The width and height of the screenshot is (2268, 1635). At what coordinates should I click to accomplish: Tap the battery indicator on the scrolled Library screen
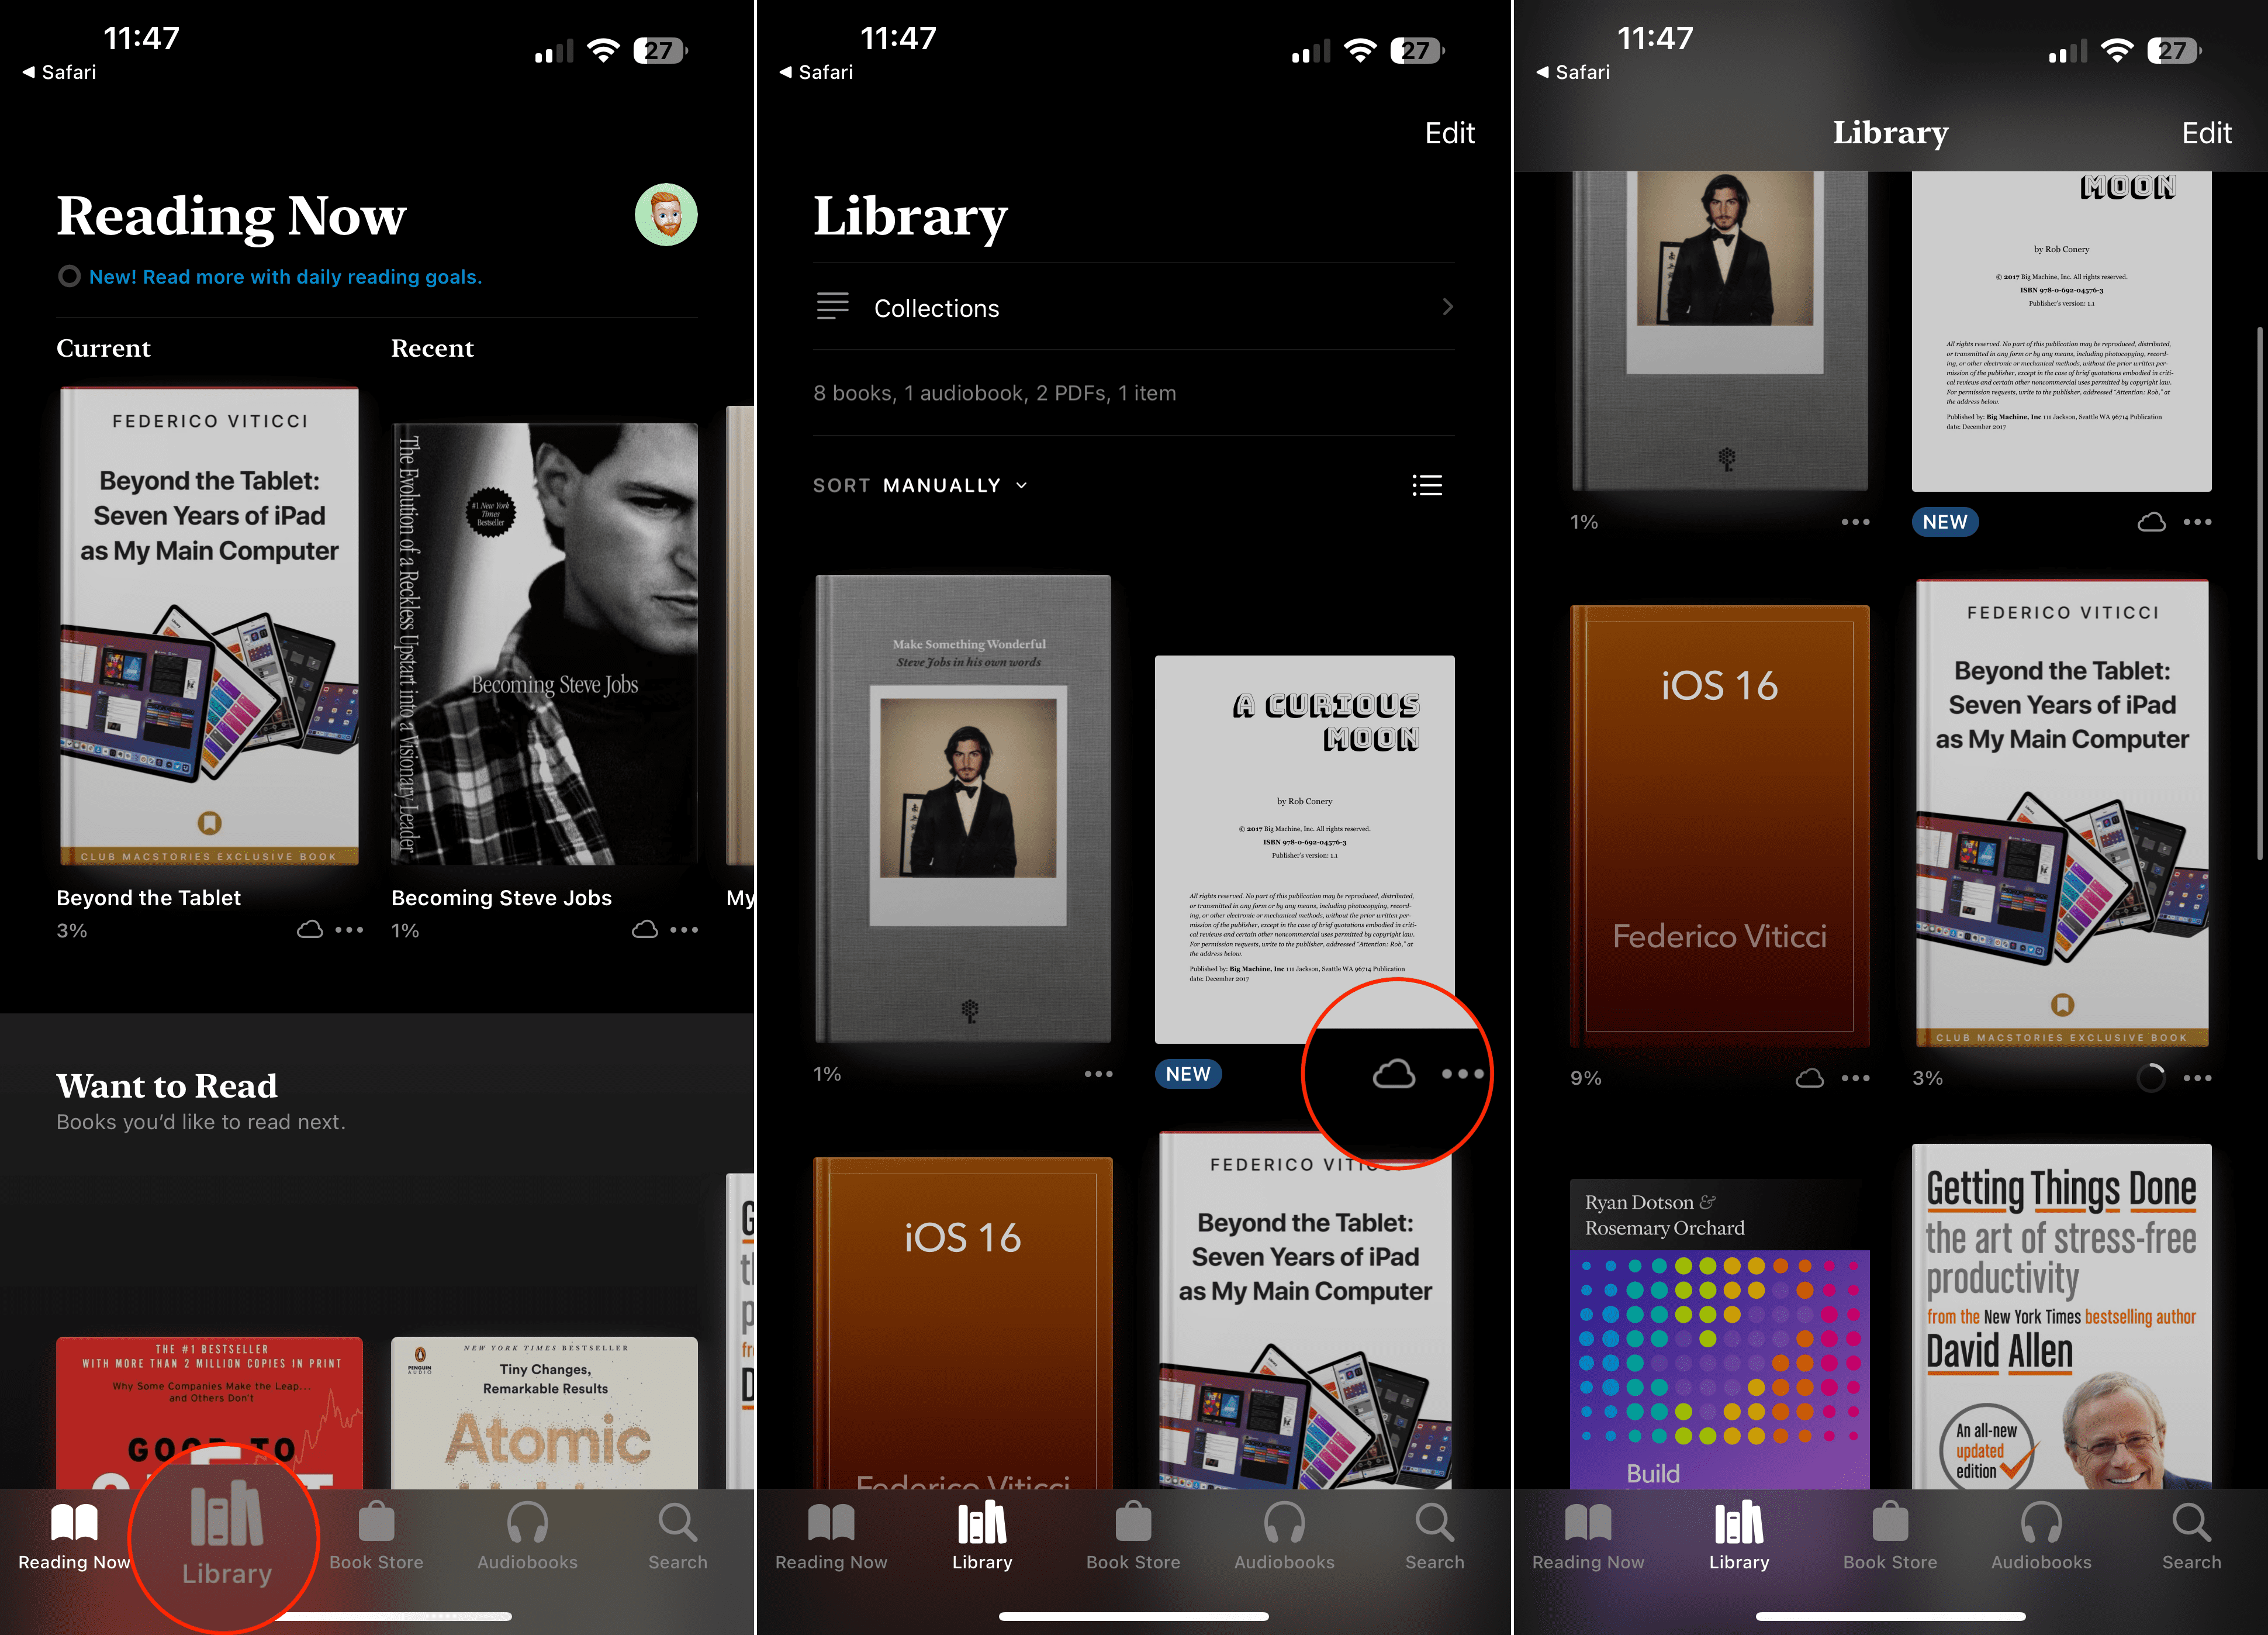pos(2175,50)
